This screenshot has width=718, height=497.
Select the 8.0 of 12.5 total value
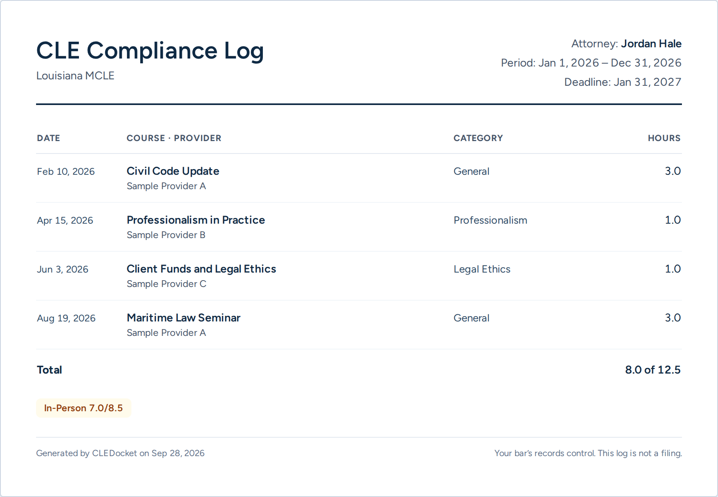[653, 370]
